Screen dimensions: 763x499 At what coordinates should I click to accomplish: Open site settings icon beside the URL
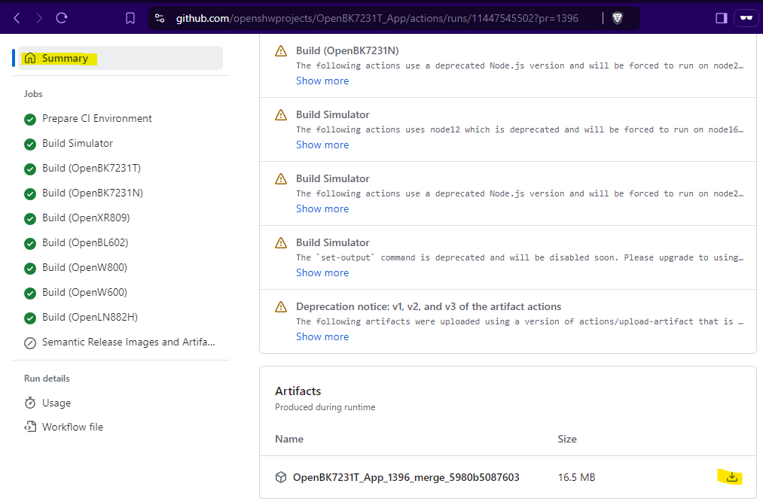(160, 19)
